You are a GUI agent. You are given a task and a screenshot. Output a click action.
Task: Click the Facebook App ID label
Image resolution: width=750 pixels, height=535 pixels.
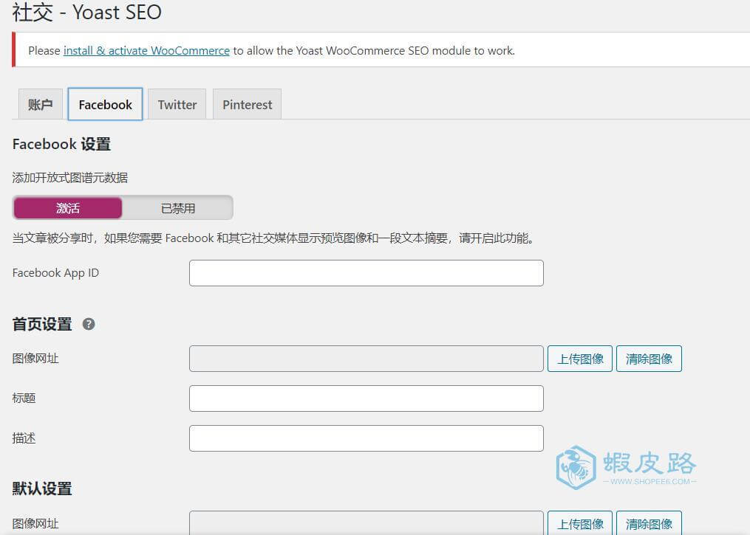(55, 273)
